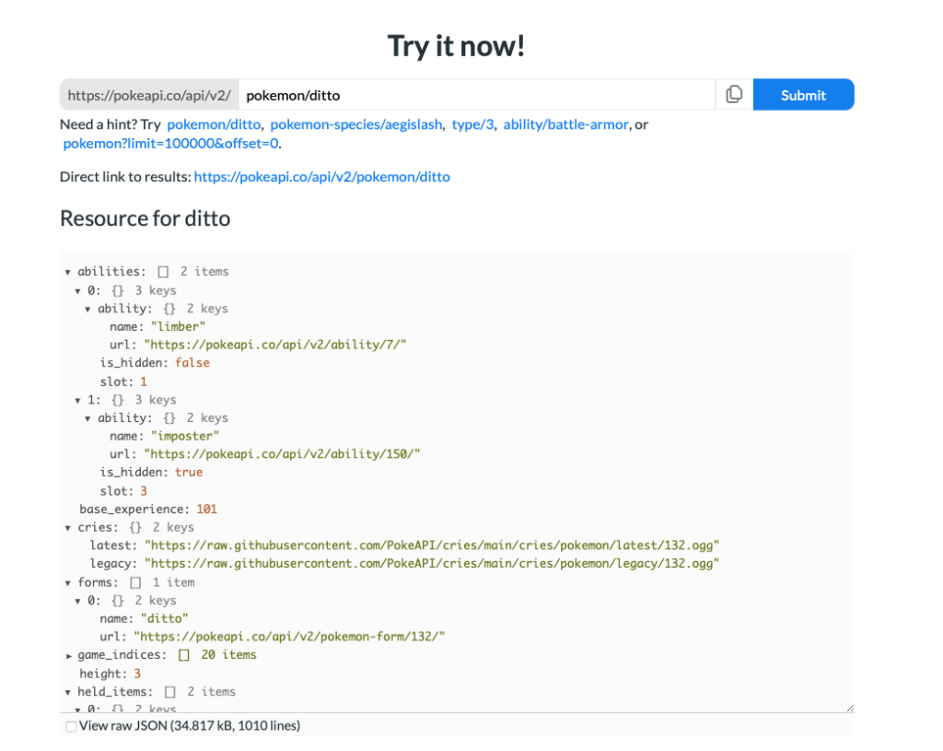Viewport: 943px width, 751px height.
Task: Click the height 3 value
Action: coord(137,674)
